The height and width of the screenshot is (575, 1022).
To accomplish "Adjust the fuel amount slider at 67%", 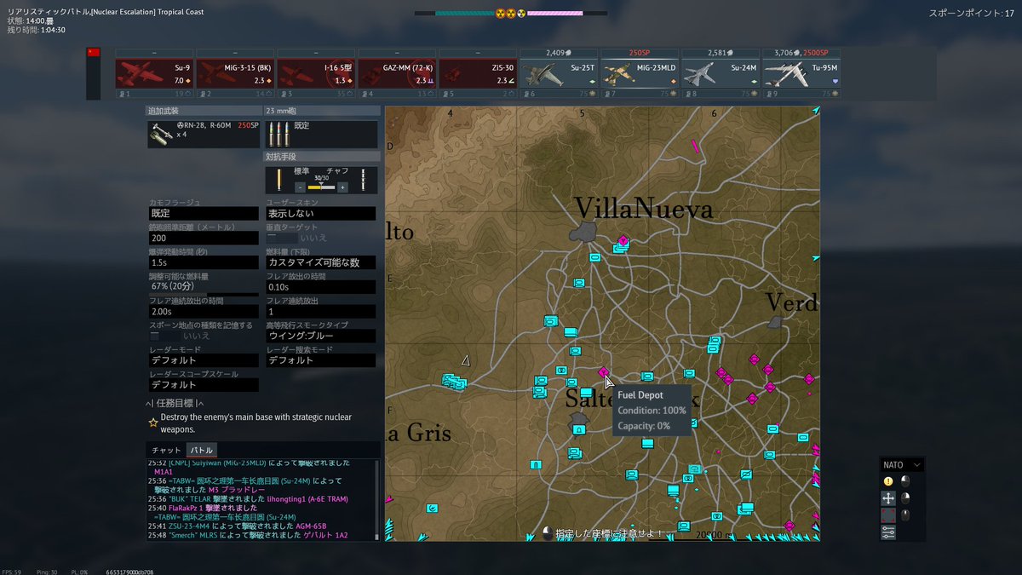I will coord(204,295).
